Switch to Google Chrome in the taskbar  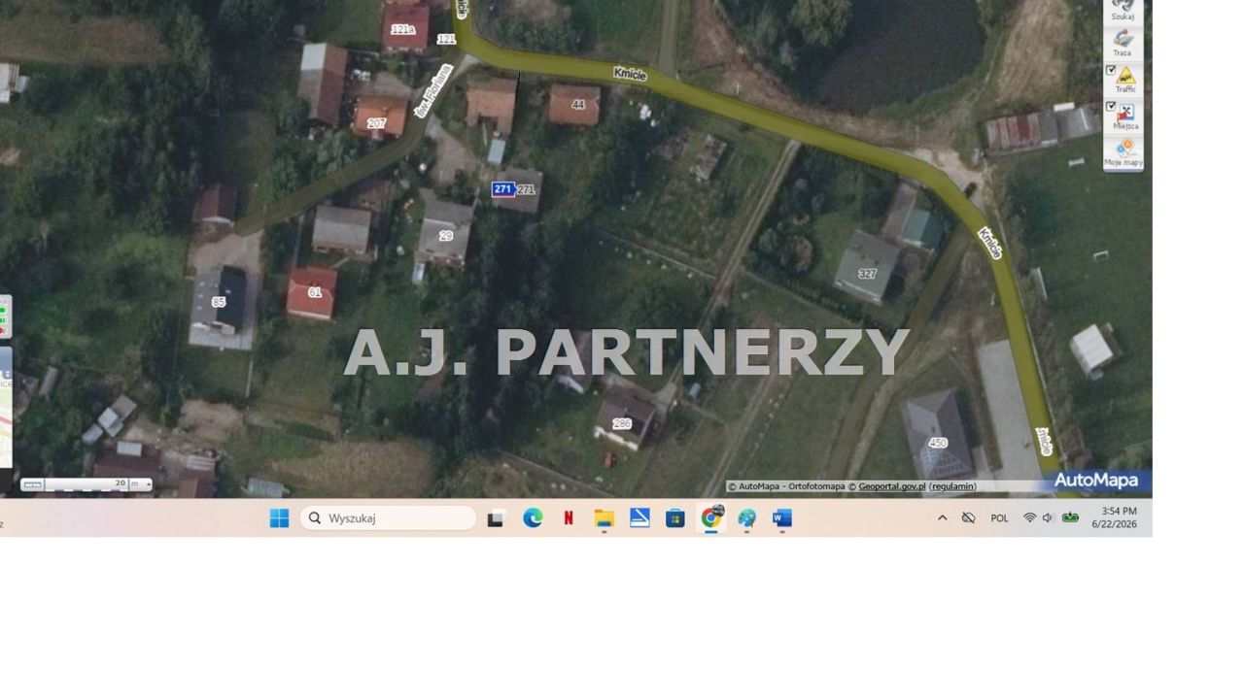(x=711, y=518)
